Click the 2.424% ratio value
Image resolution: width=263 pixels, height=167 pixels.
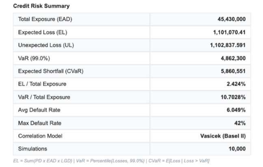[x=236, y=84]
